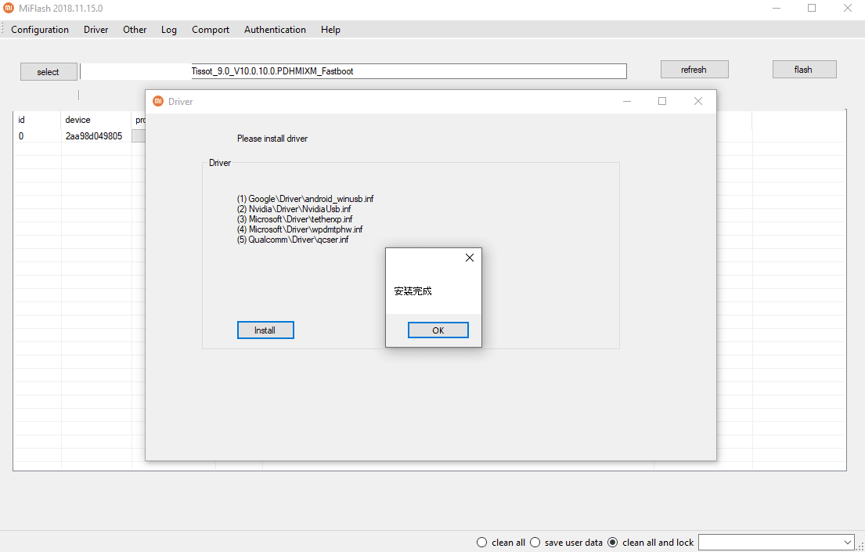Screen dimensions: 865x552
Task: Close the small completion message box
Action: click(470, 258)
